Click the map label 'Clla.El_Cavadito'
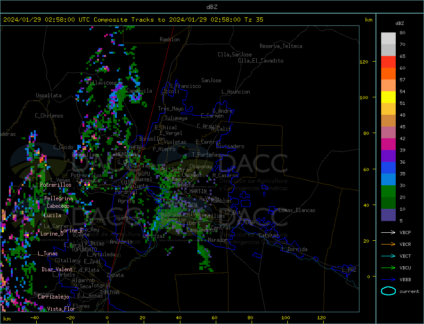This screenshot has width=424, height=324. coord(261,61)
